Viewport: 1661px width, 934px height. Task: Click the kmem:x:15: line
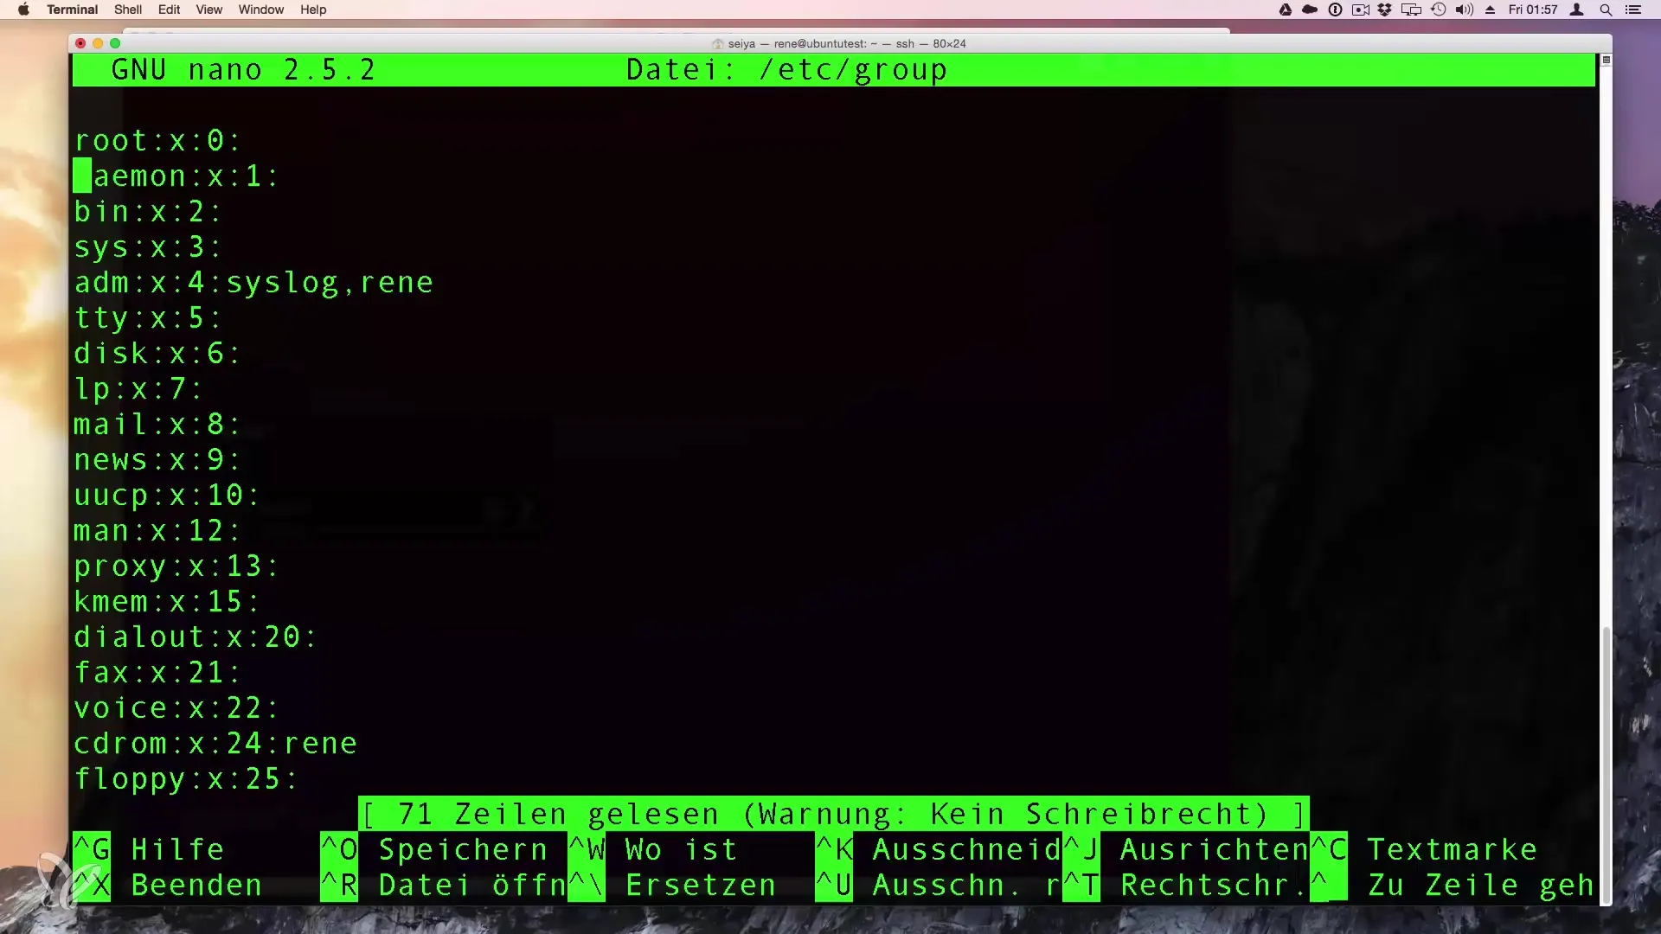point(167,601)
